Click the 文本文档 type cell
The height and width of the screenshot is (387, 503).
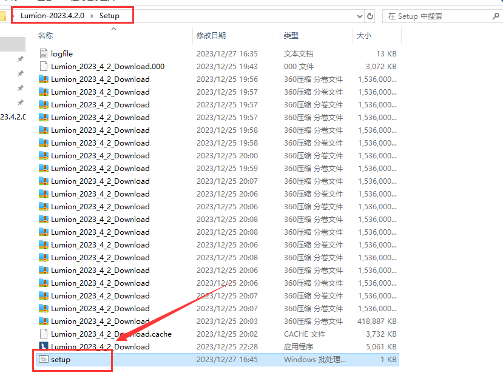pos(299,53)
